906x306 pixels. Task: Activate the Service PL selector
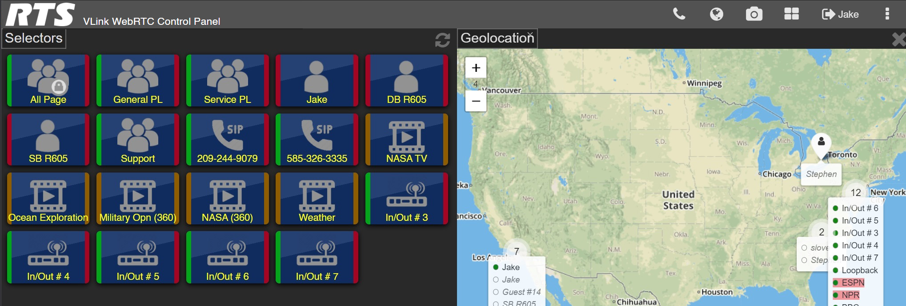(227, 80)
